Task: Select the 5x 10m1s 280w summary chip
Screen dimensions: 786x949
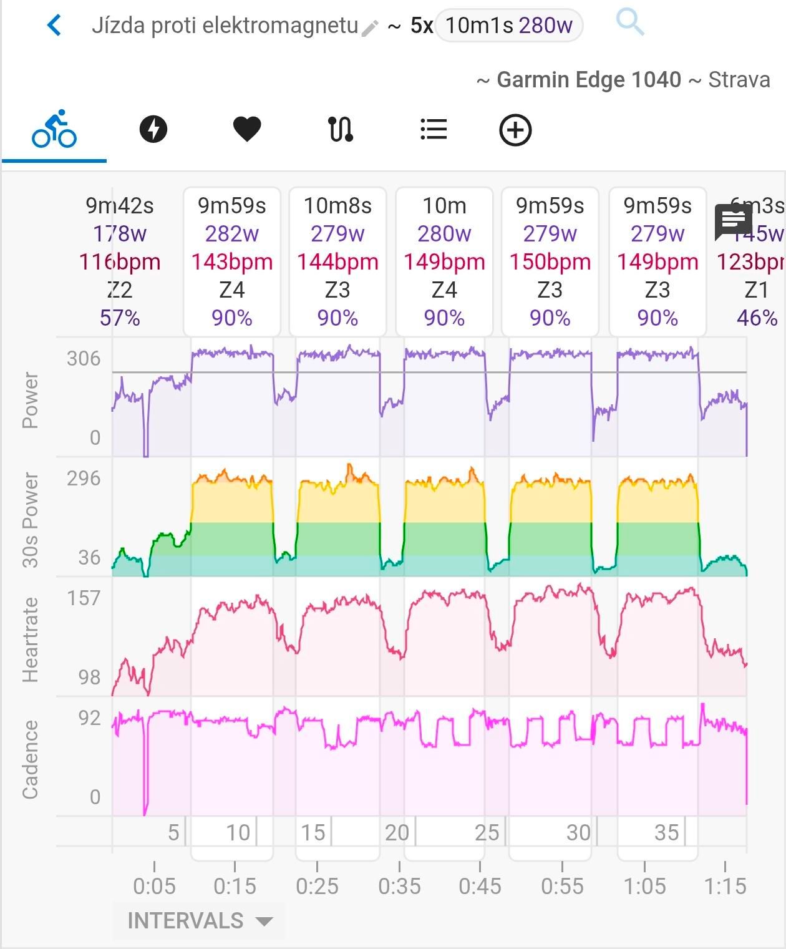Action: pos(508,26)
